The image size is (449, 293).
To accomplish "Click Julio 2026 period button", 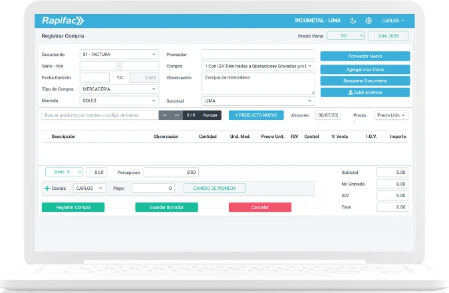I will pyautogui.click(x=388, y=36).
